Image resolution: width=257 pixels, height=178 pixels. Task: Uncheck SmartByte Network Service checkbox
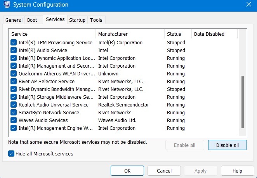point(14,113)
